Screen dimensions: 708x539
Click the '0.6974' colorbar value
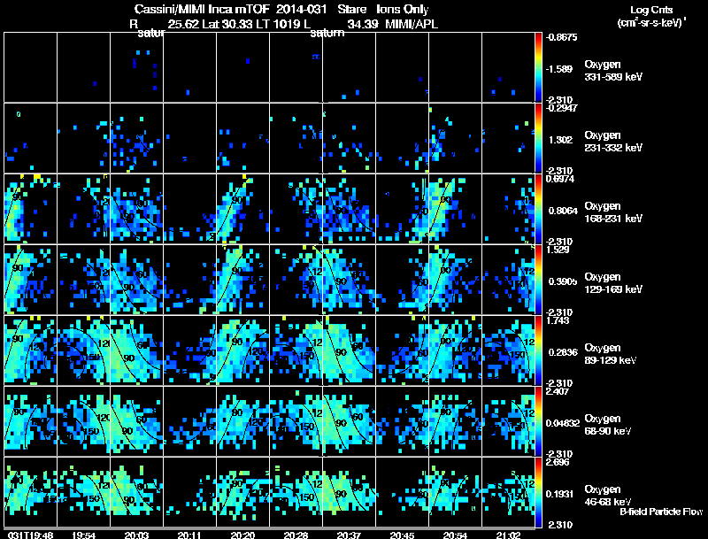click(560, 179)
